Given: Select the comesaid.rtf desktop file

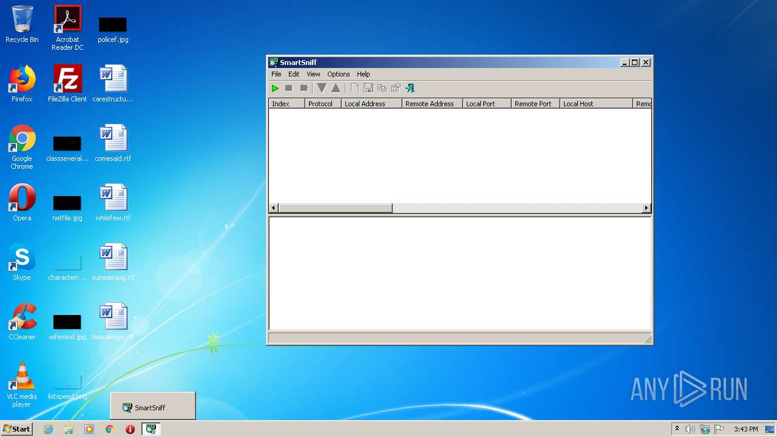Looking at the screenshot, I should (113, 143).
